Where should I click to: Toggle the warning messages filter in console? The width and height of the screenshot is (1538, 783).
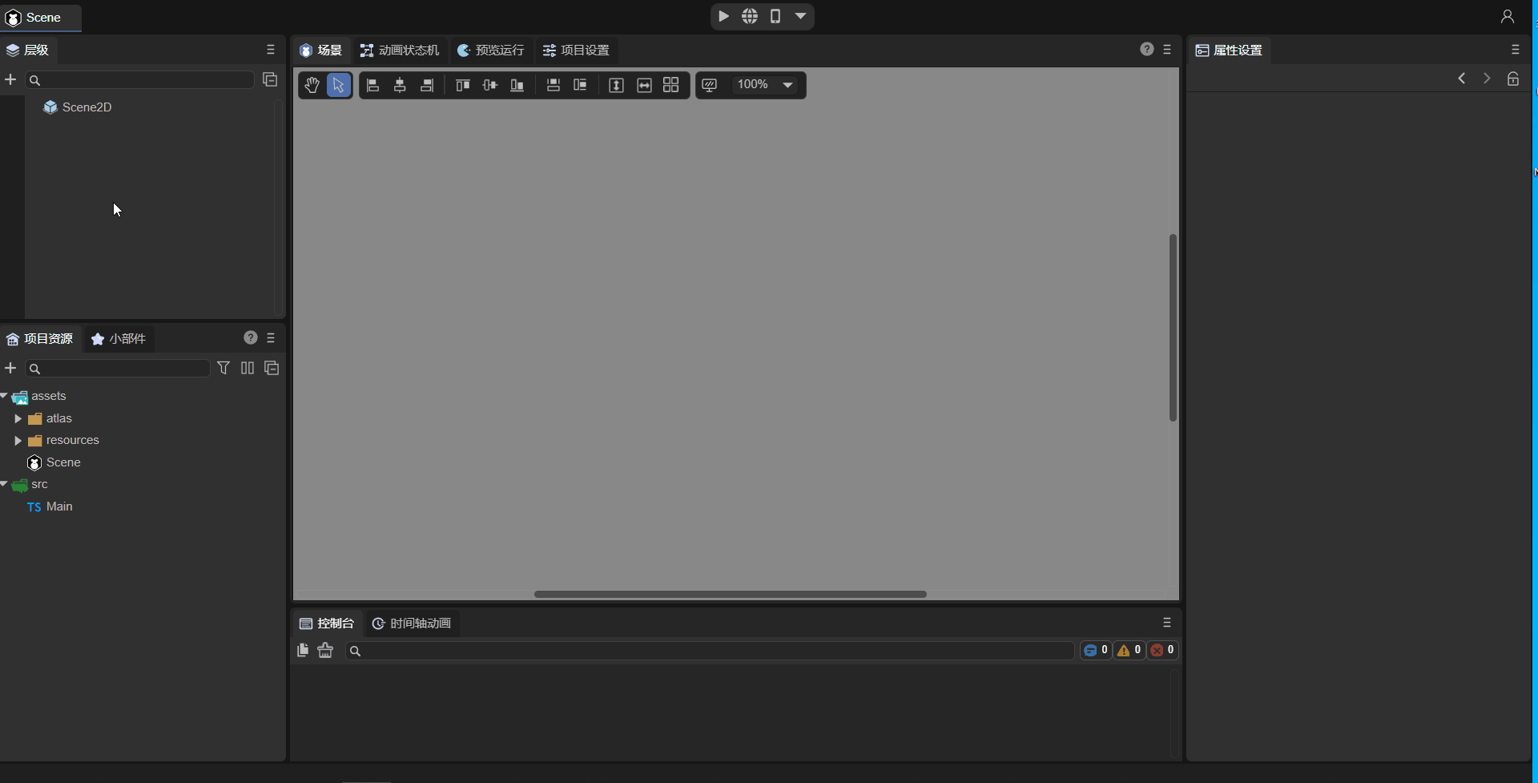(x=1129, y=650)
